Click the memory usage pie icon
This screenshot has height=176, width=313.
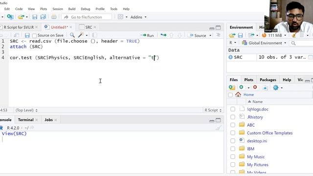pyautogui.click(x=264, y=35)
